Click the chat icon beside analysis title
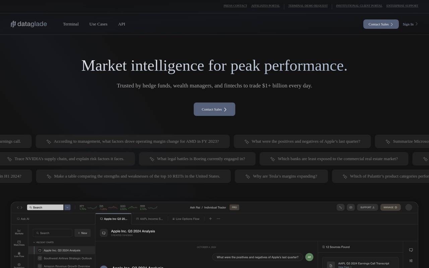The height and width of the screenshot is (268, 429). pyautogui.click(x=104, y=233)
